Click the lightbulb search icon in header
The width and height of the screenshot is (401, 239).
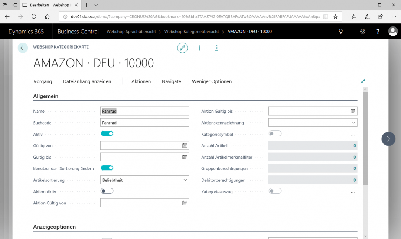click(340, 32)
